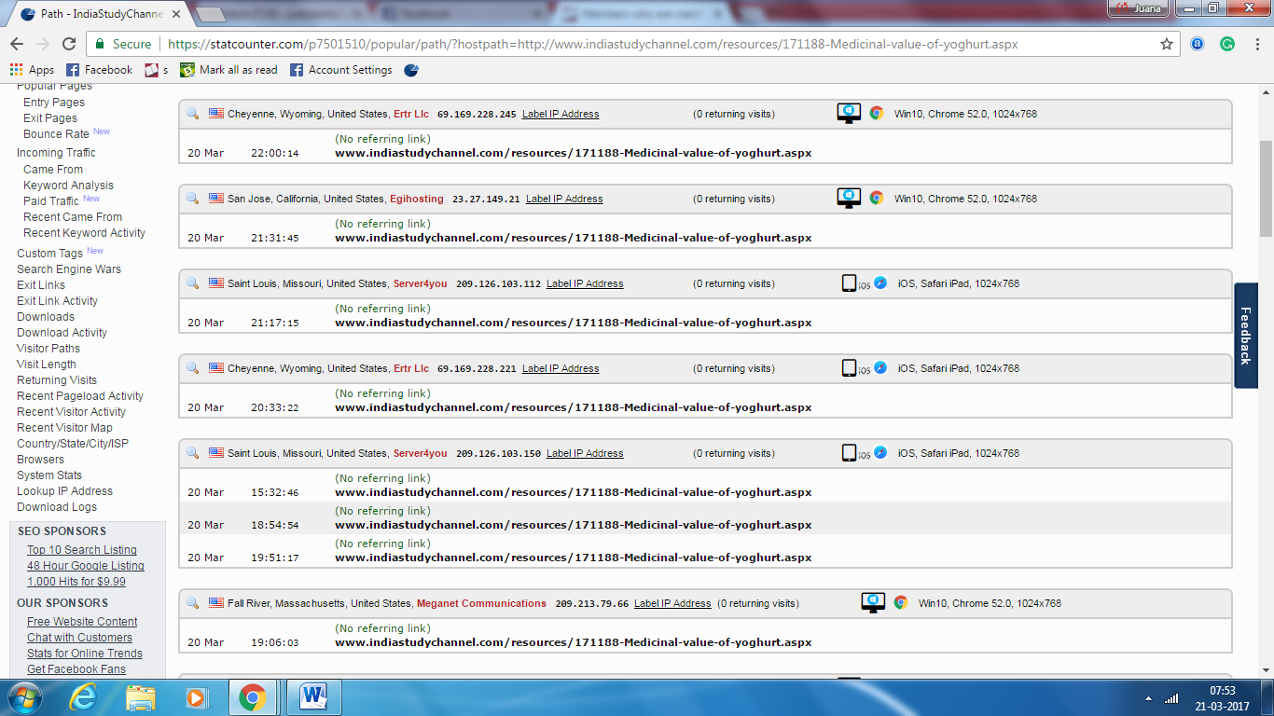The height and width of the screenshot is (716, 1274).
Task: Click Meganet Communications ISP name
Action: click(x=481, y=603)
